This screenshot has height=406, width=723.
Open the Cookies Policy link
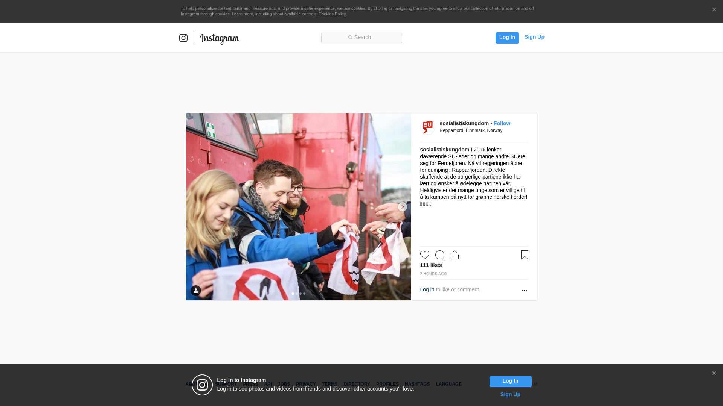(x=332, y=14)
